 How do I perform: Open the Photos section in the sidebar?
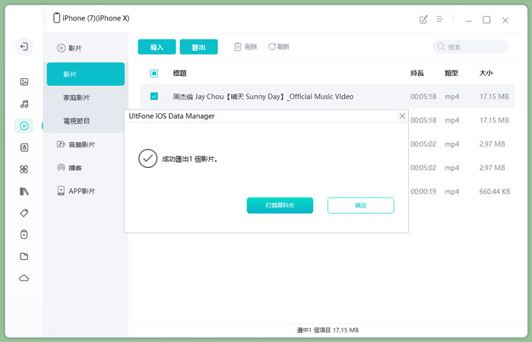point(24,82)
